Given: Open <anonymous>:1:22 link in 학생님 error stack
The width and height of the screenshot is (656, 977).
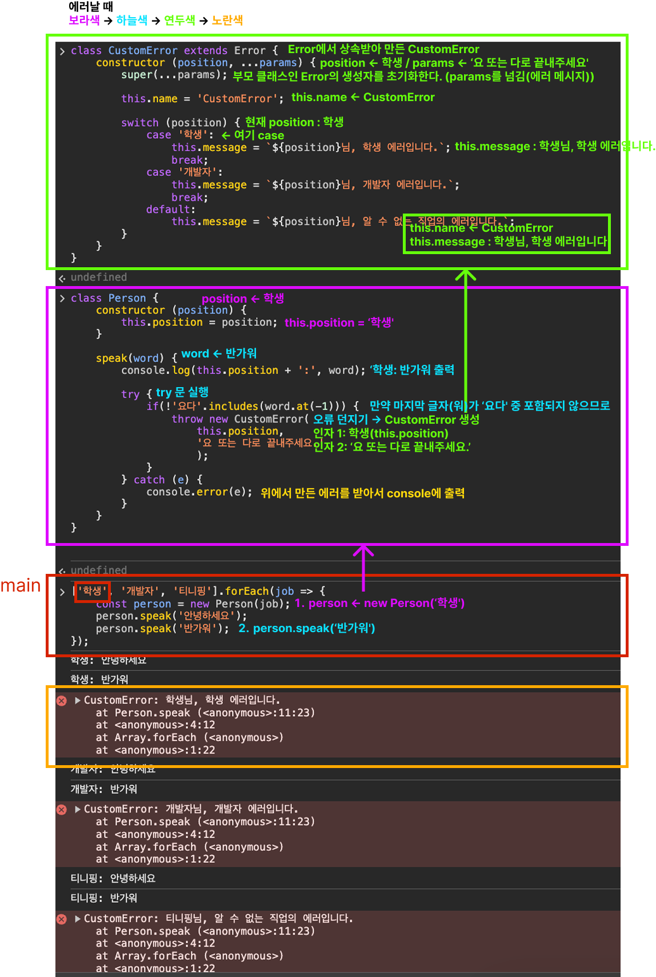Looking at the screenshot, I should click(x=165, y=750).
